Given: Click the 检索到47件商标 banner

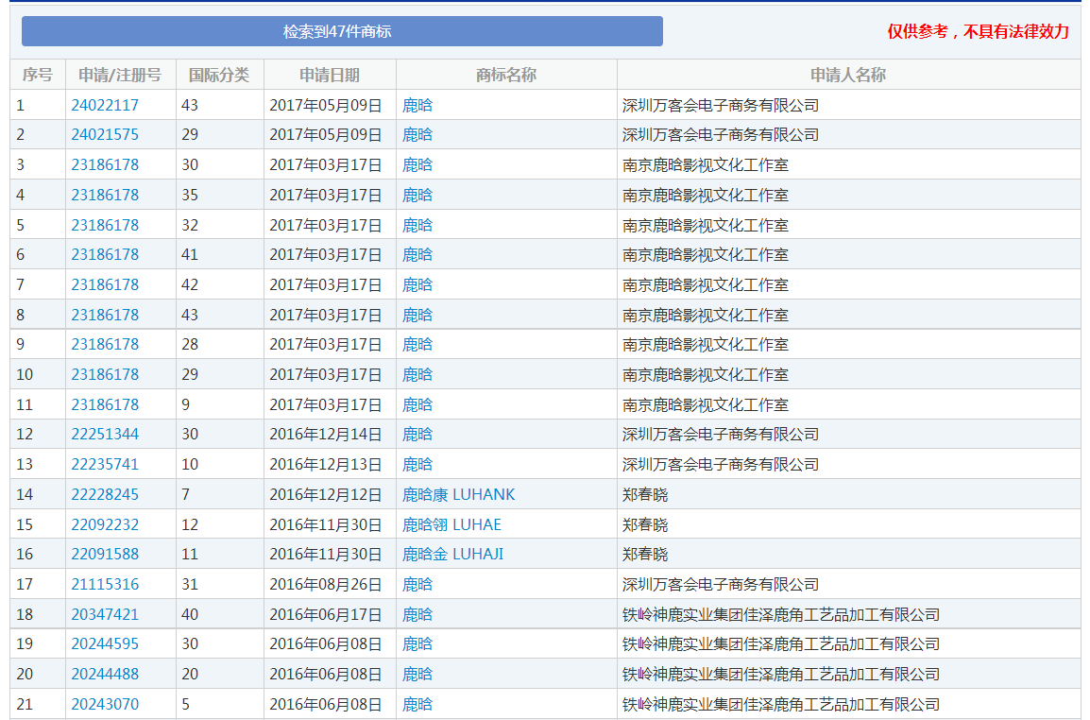Looking at the screenshot, I should pos(341,30).
